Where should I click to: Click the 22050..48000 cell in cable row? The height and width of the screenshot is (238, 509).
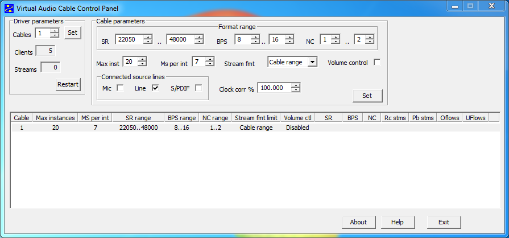139,128
